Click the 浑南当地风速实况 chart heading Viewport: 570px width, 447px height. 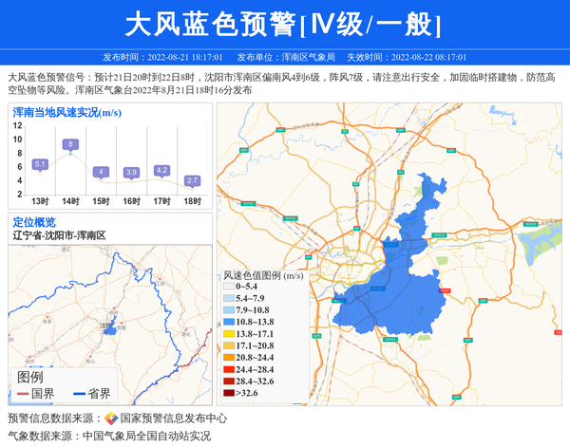pos(66,112)
